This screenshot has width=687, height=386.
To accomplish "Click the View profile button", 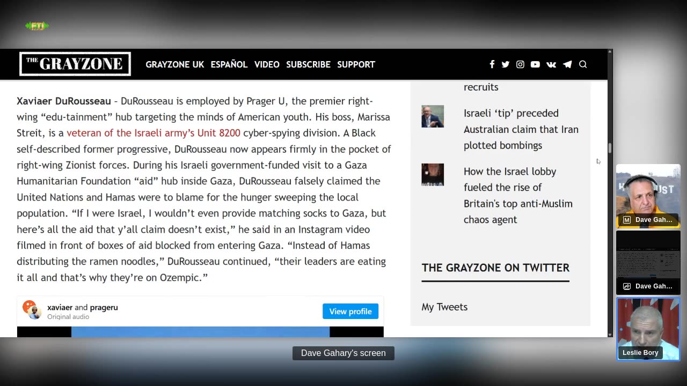I will [x=350, y=311].
